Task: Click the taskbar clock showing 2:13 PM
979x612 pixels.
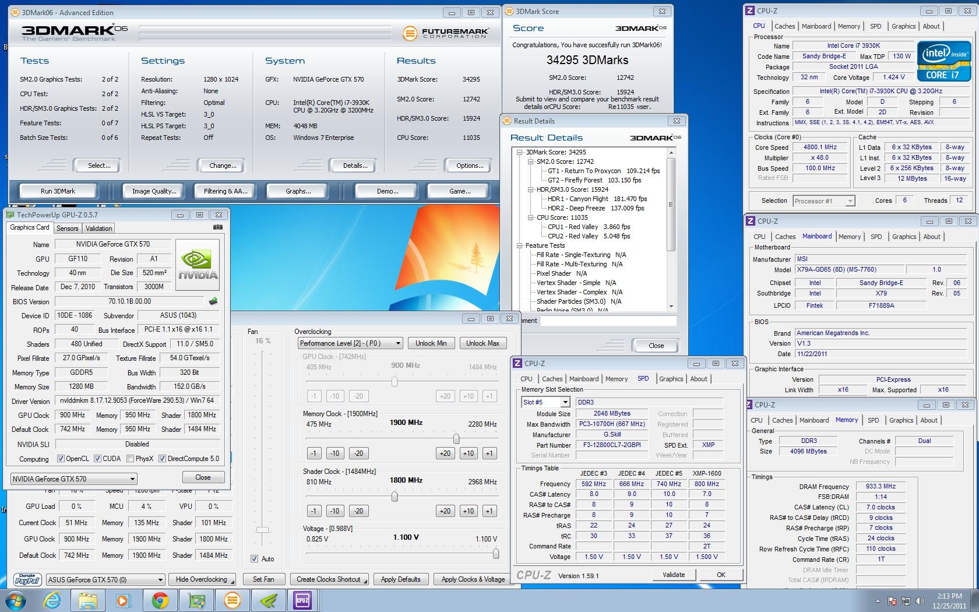Action: coord(950,601)
